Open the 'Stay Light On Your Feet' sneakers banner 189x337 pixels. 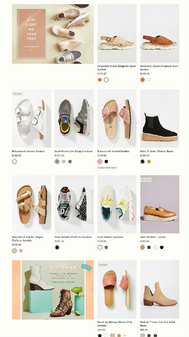click(x=53, y=34)
